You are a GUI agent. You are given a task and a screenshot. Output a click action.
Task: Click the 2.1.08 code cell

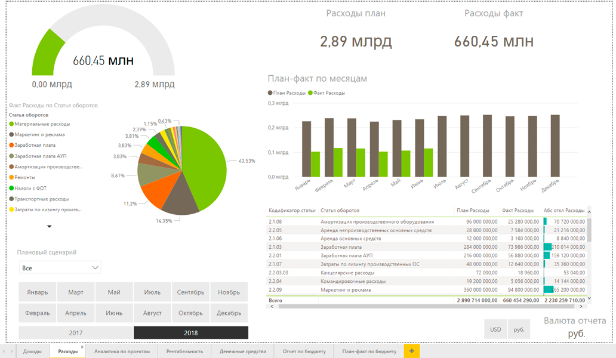point(275,222)
